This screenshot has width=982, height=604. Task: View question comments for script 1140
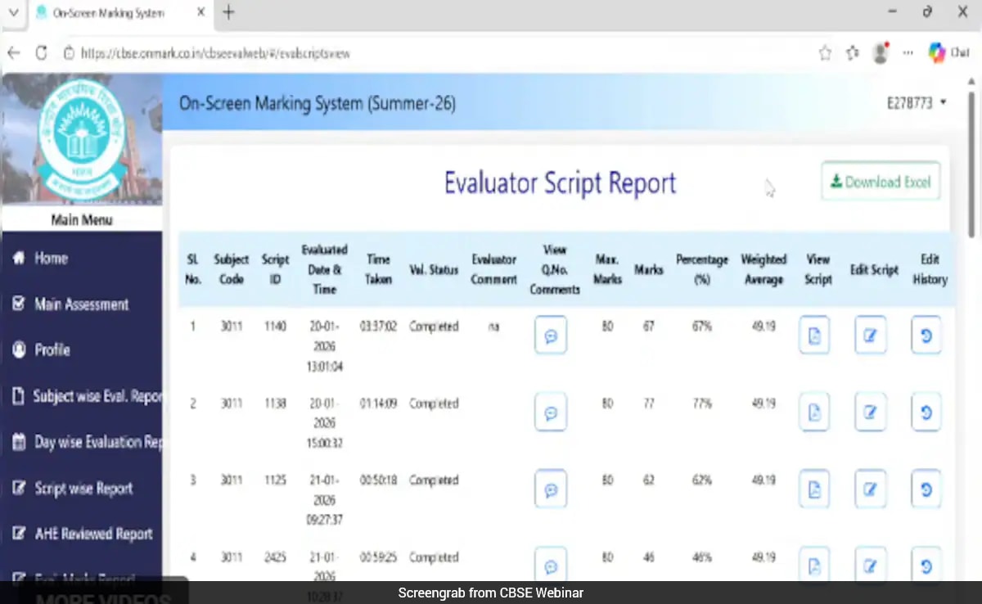click(x=551, y=335)
